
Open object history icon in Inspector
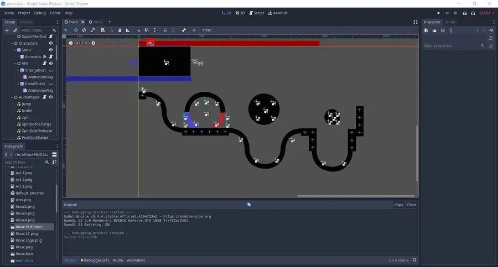point(491,30)
